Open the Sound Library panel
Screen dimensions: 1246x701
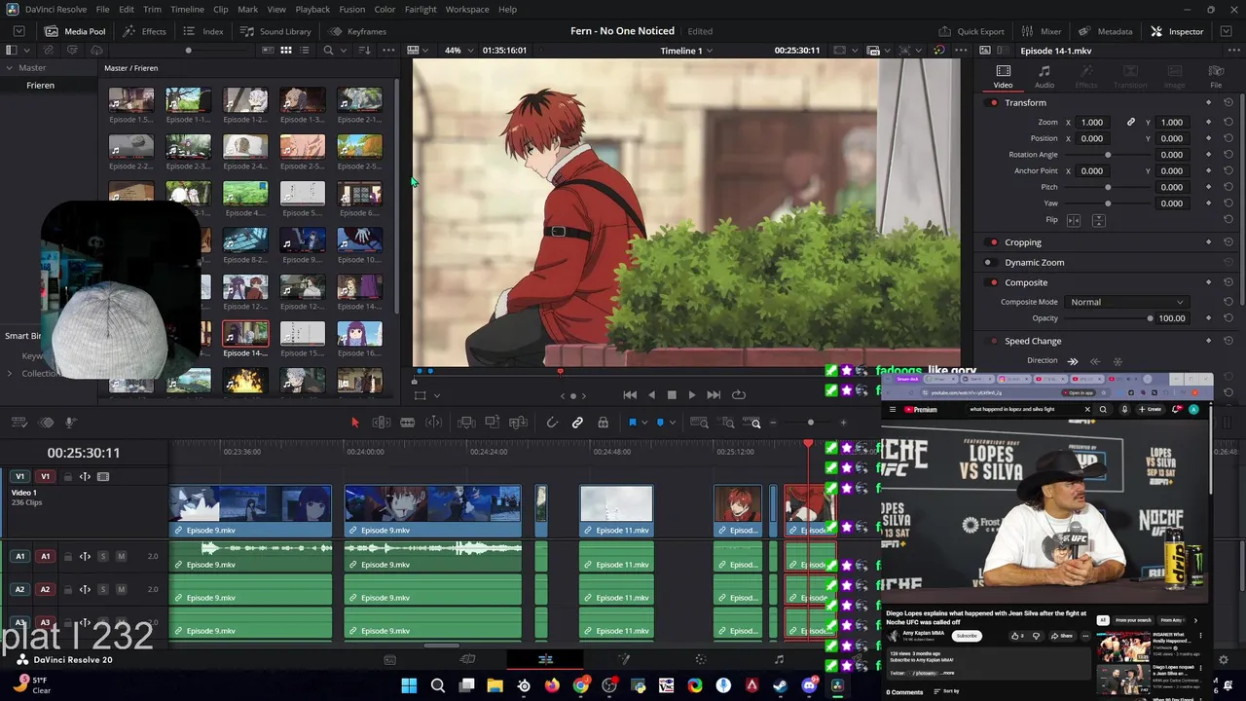click(x=275, y=31)
